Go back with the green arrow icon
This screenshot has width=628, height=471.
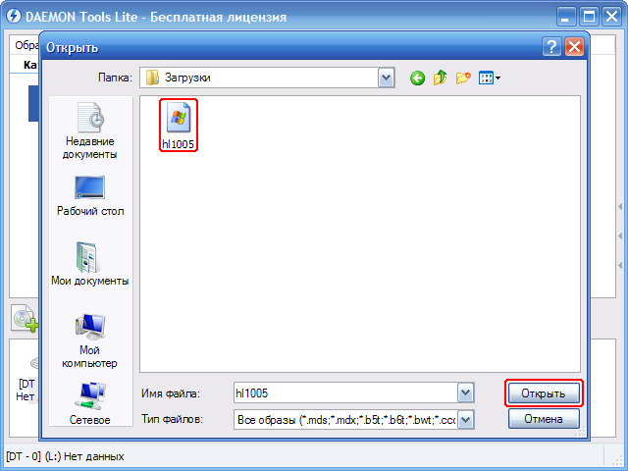tap(417, 78)
